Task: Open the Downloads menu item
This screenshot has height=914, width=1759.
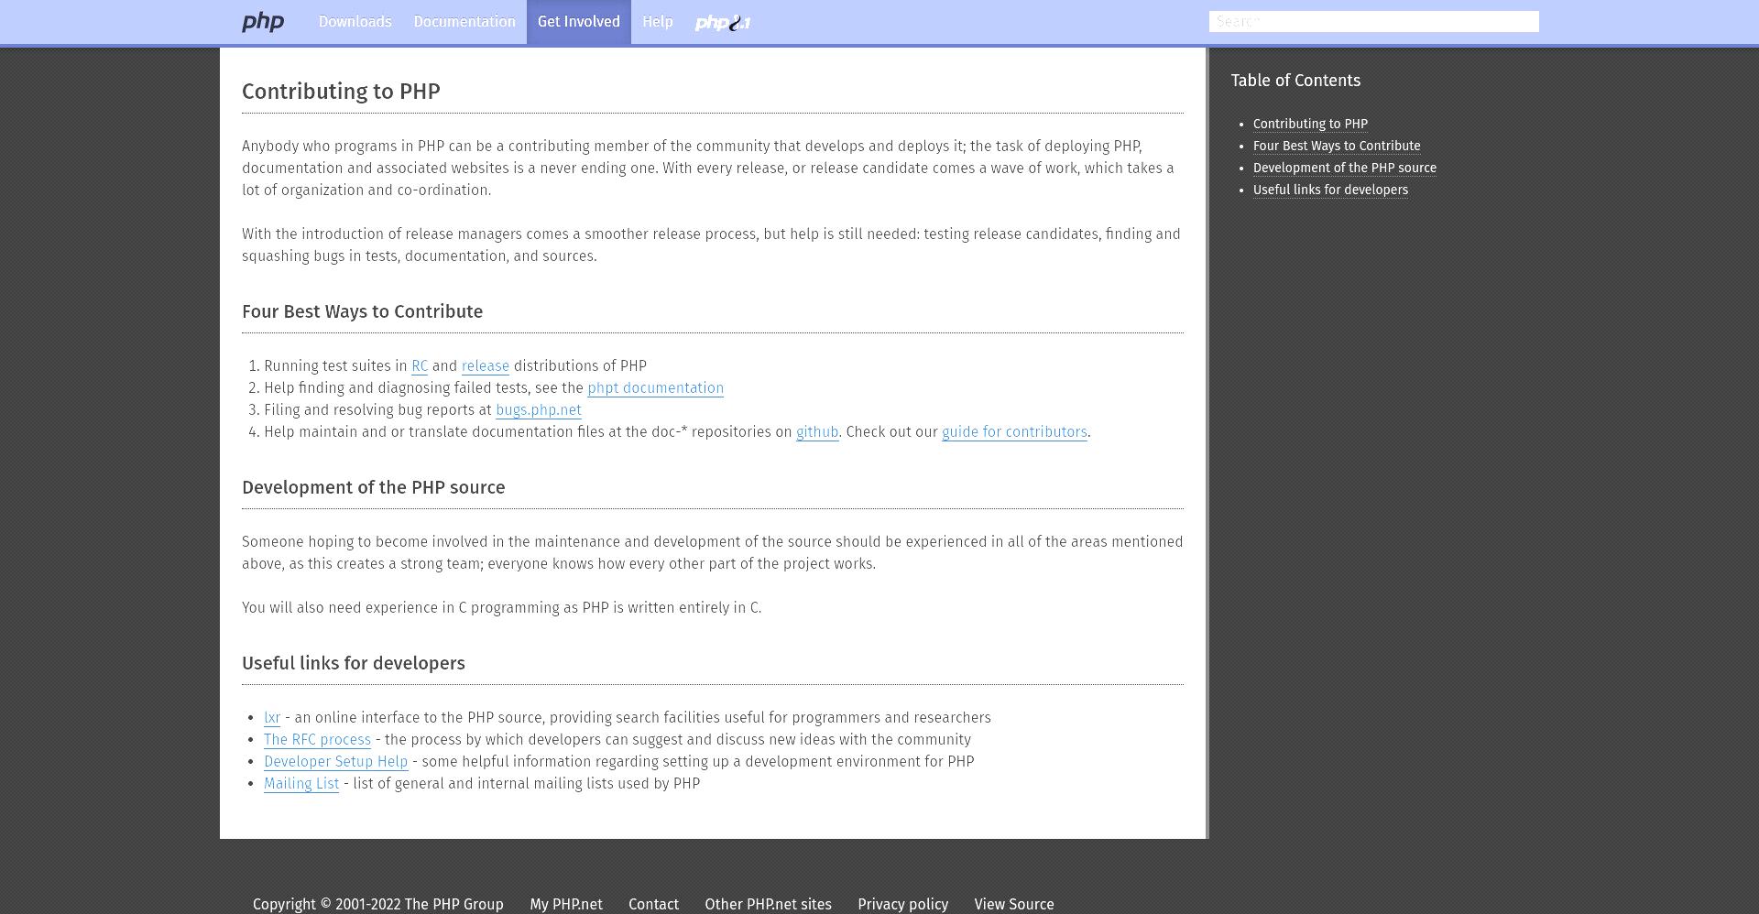Action: pos(355,22)
